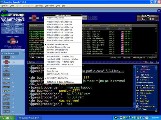The image size is (161, 120).
Task: Open the Call of Duty 2 game icon
Action: point(6,87)
